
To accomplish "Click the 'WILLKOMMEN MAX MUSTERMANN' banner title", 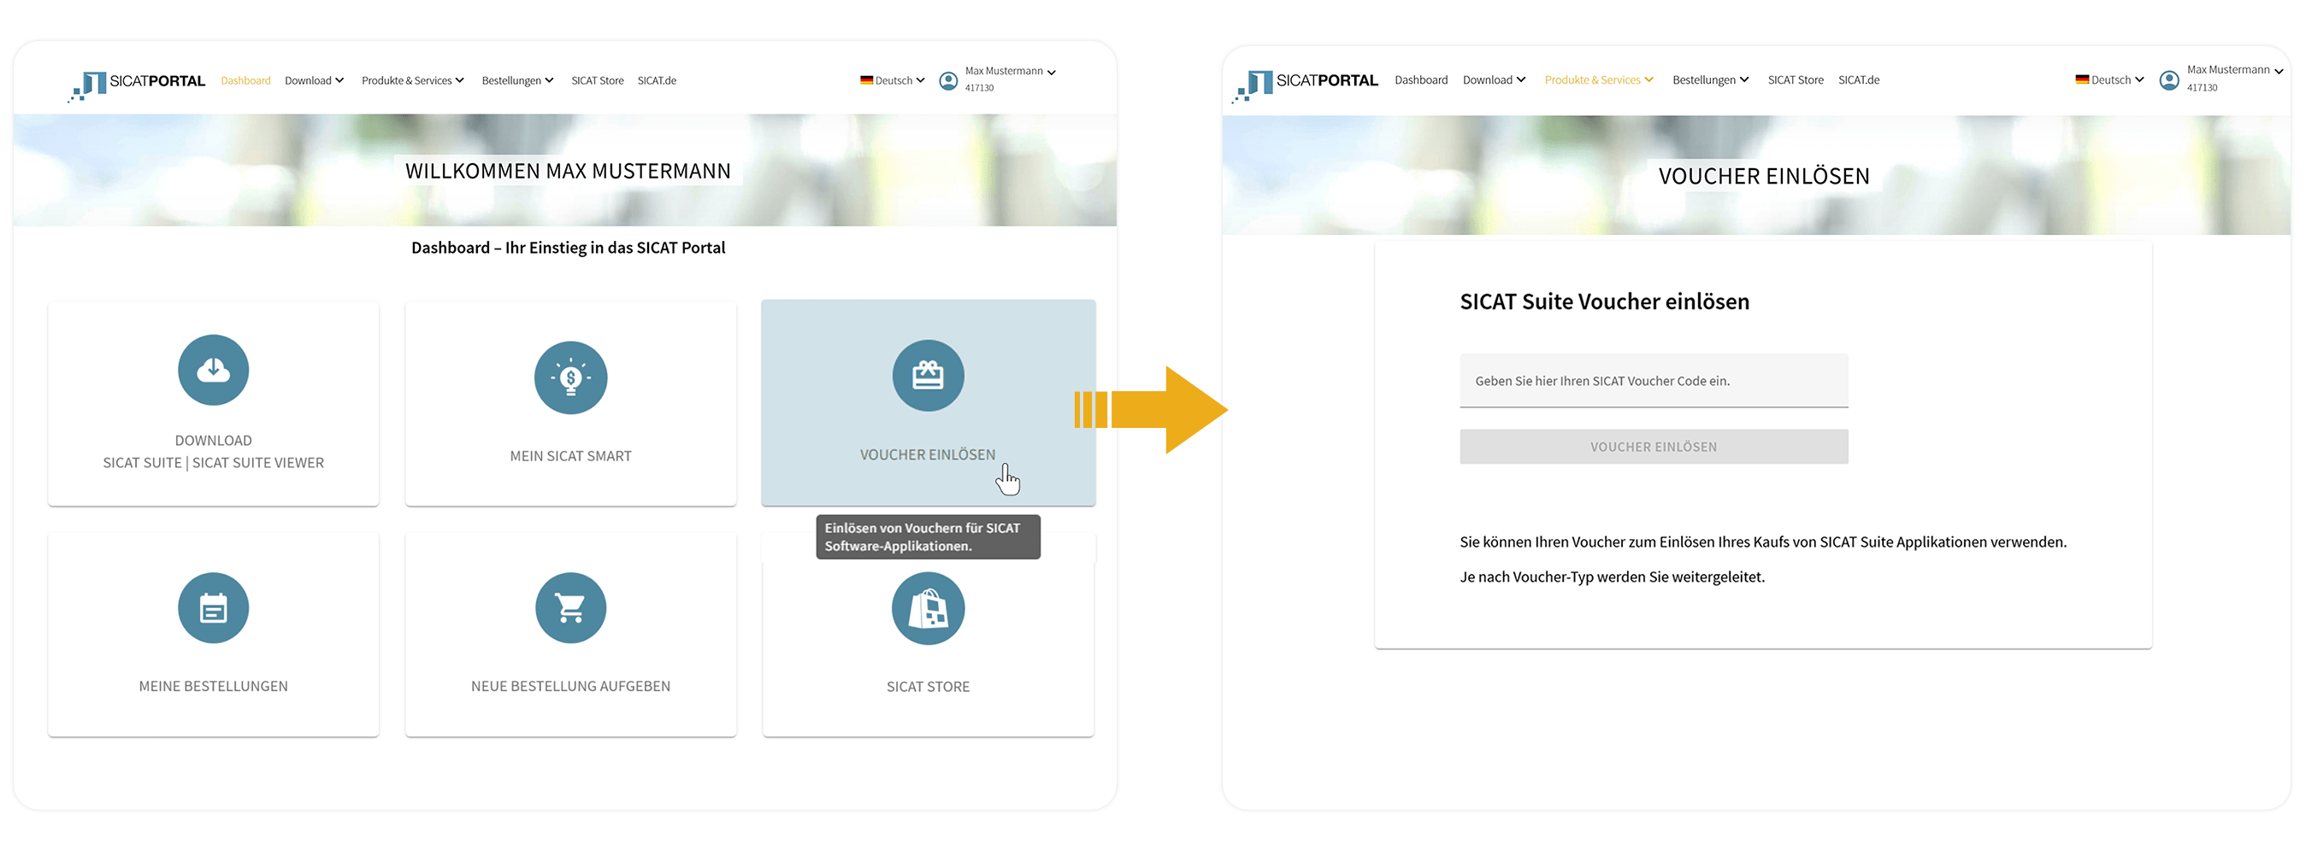I will (568, 171).
